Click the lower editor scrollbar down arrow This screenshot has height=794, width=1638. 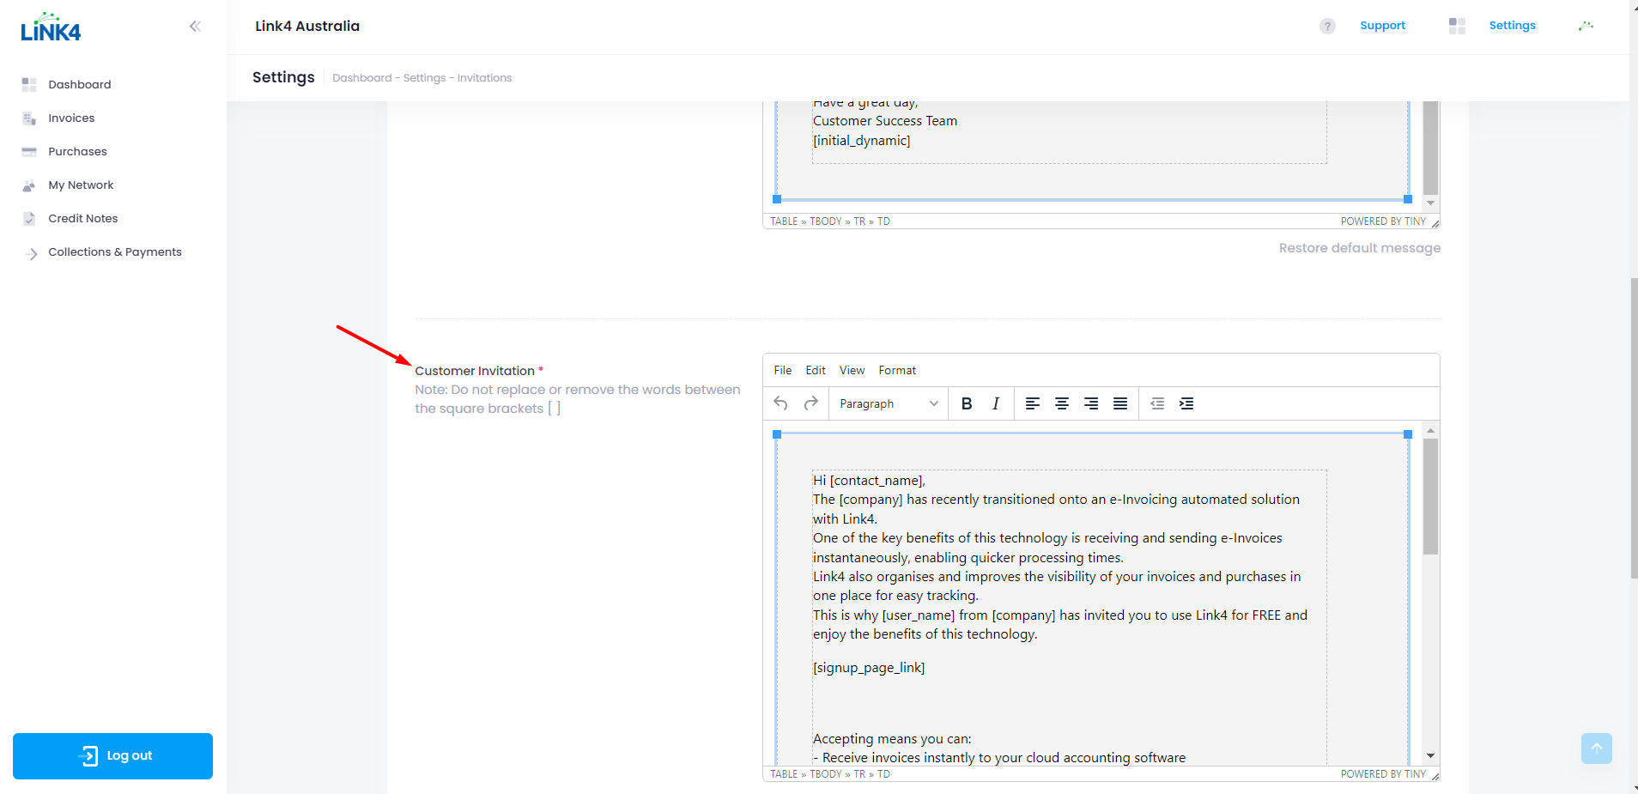click(x=1430, y=756)
